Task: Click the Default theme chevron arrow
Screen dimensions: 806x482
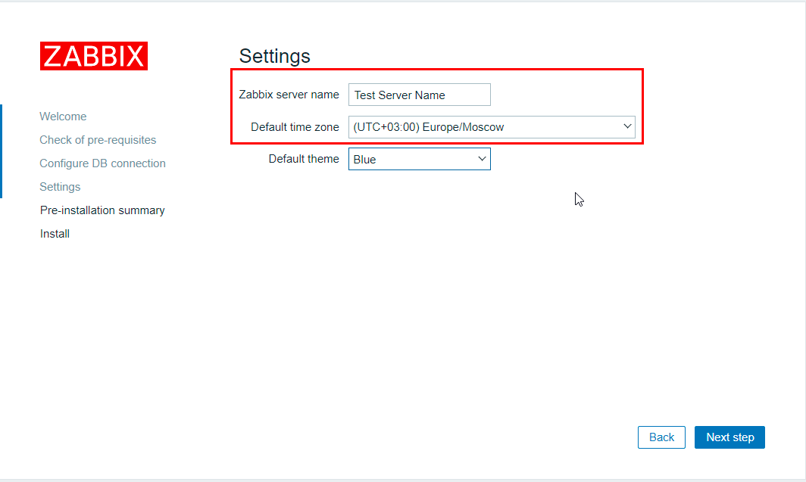Action: (x=482, y=159)
